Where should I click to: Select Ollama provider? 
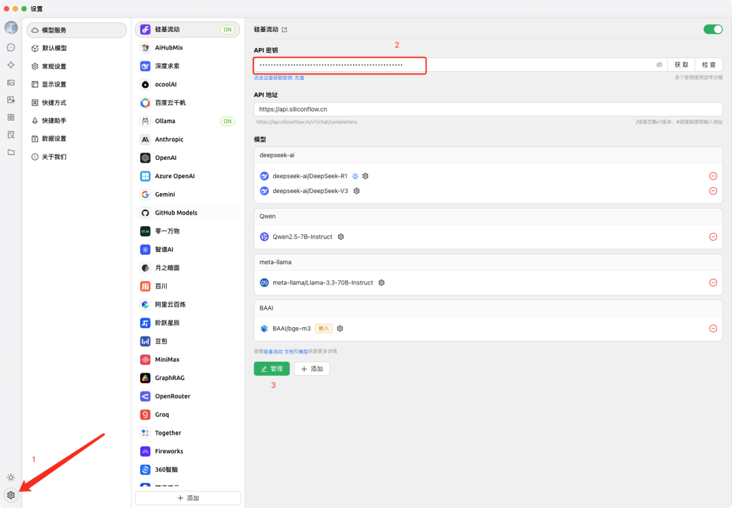187,121
